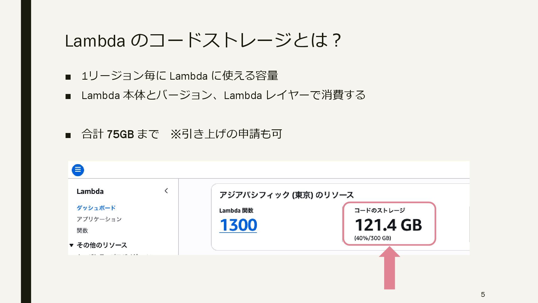The image size is (538, 303).
Task: Go to 関数 in the sidebar
Action: [82, 231]
